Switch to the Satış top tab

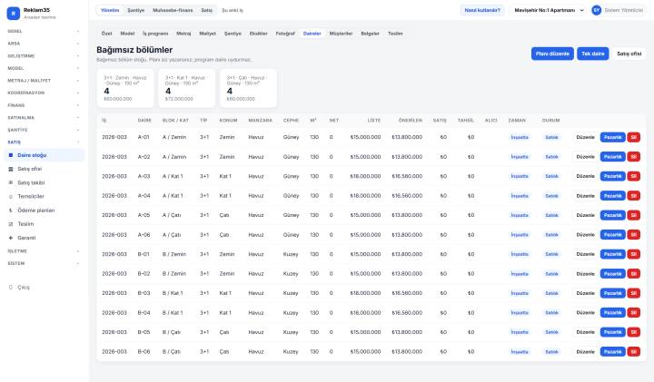(x=207, y=10)
